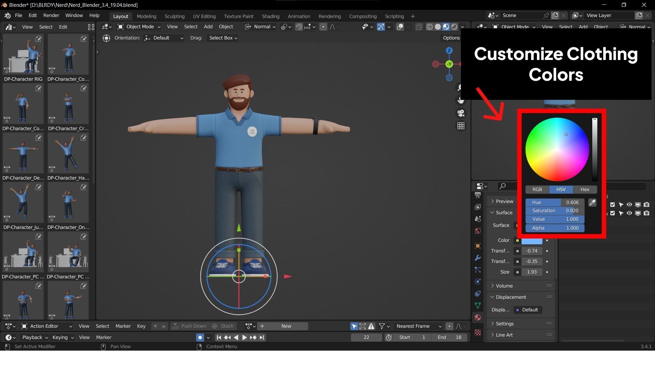Open the Object Mode dropdown

coord(139,27)
